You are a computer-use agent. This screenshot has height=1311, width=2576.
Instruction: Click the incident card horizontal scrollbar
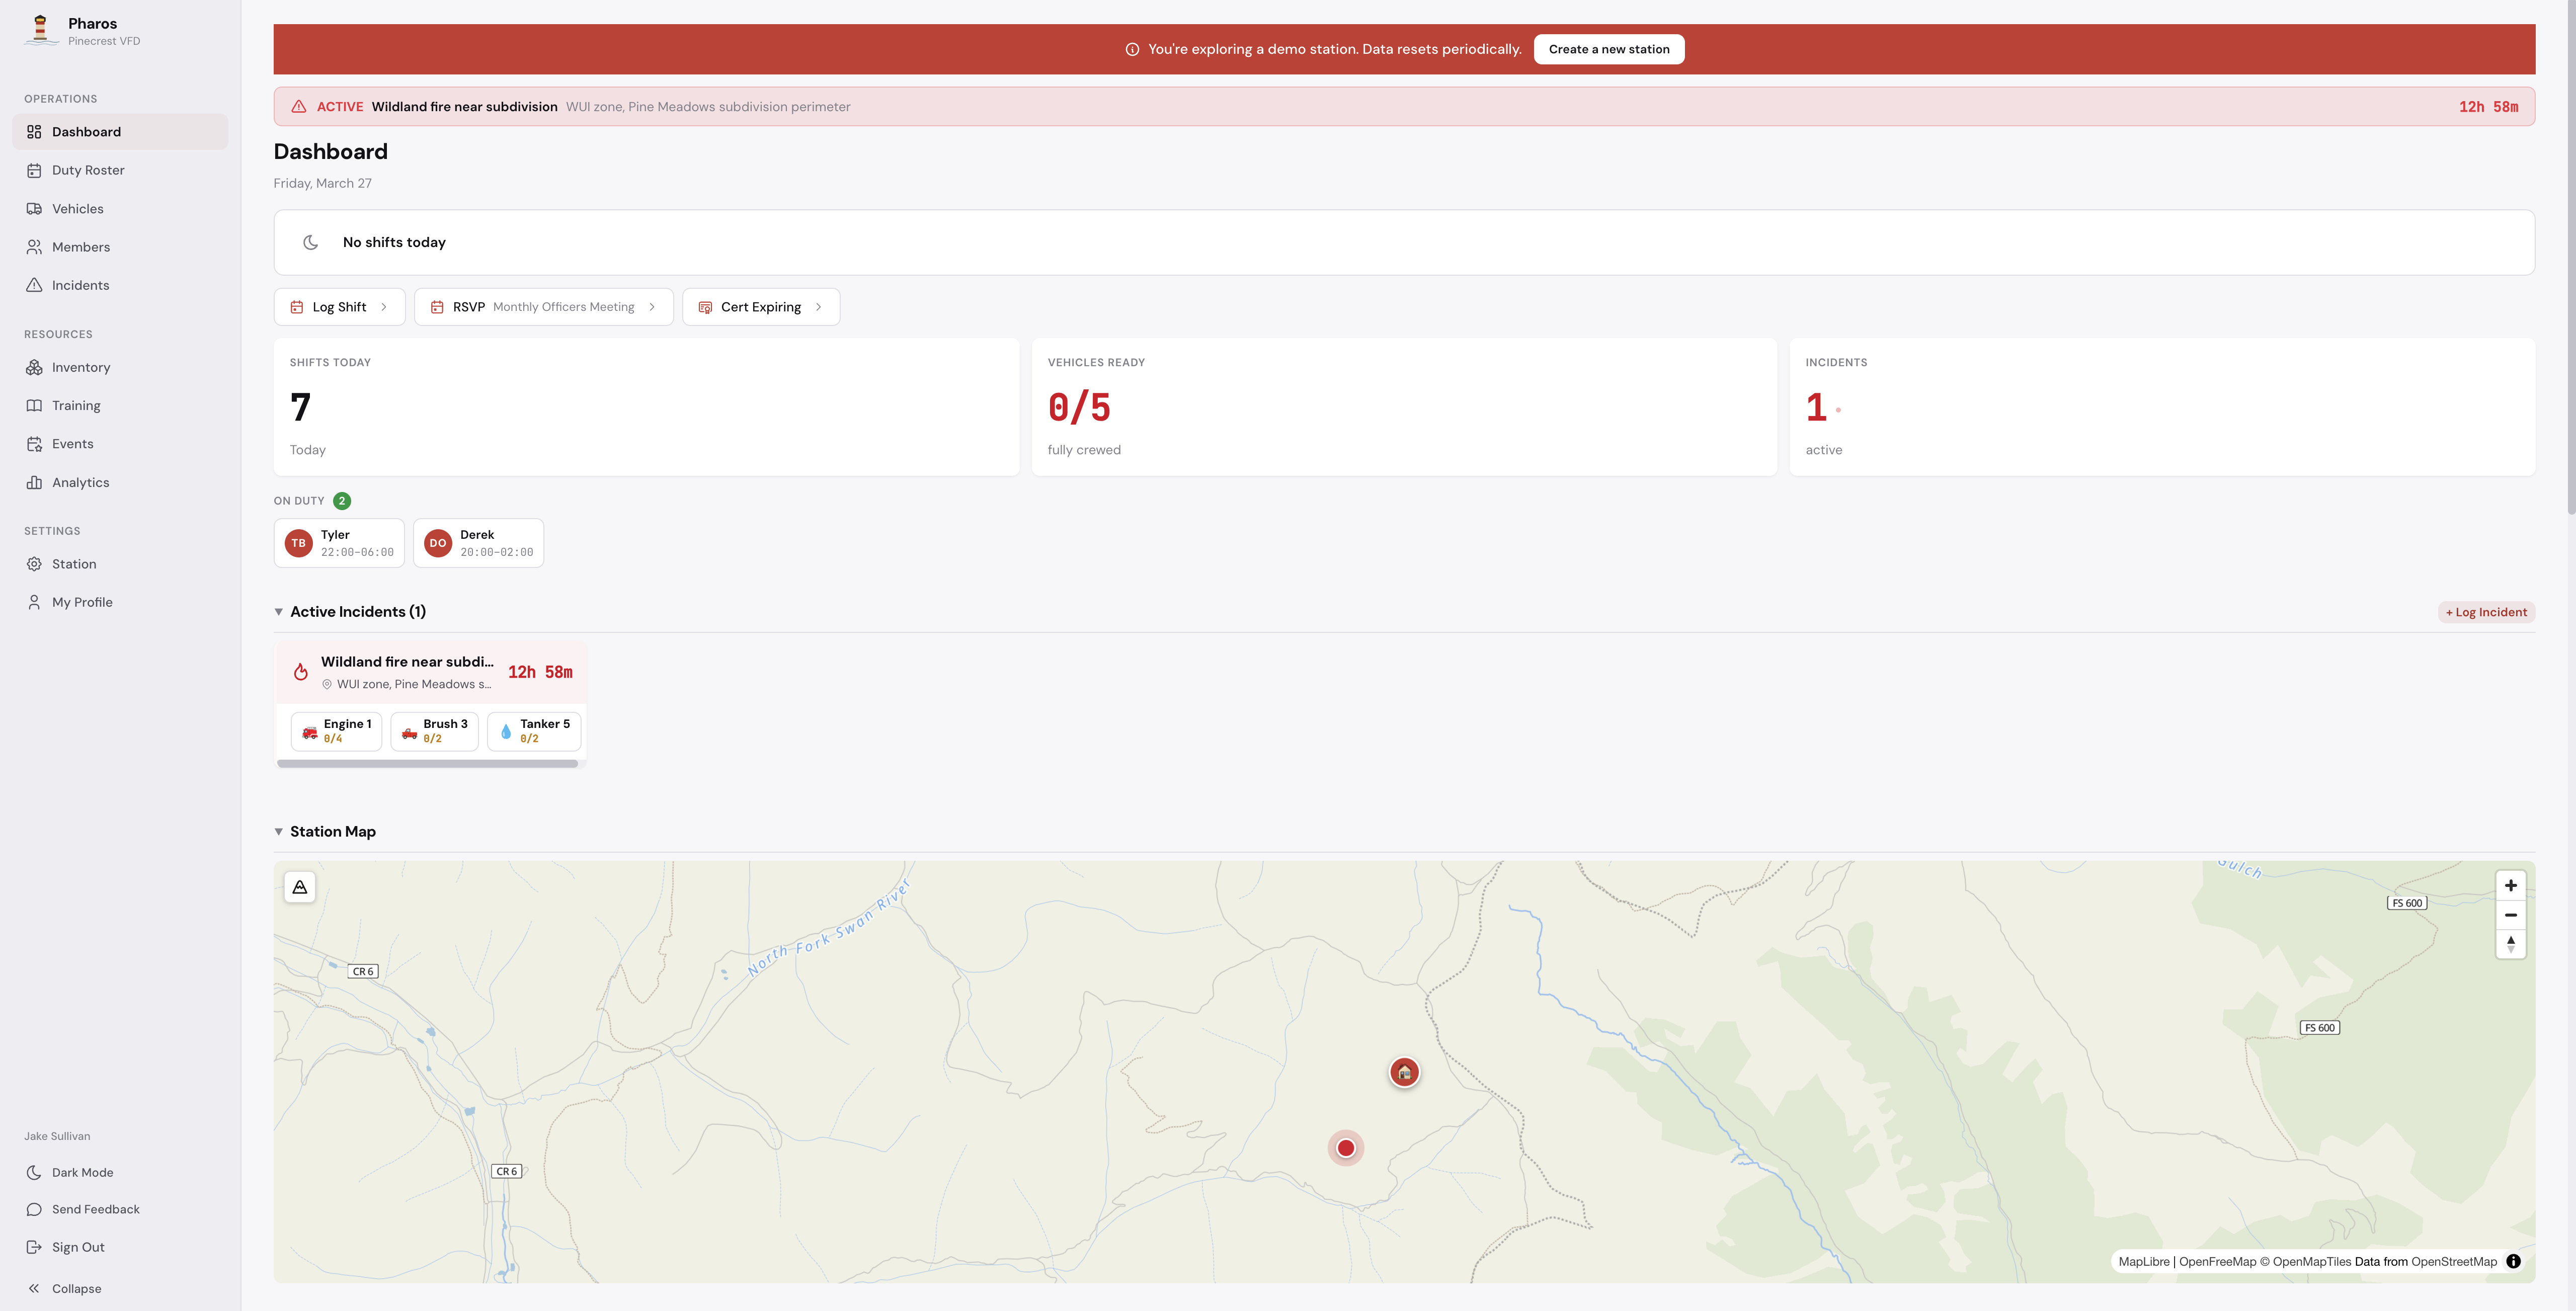tap(428, 764)
